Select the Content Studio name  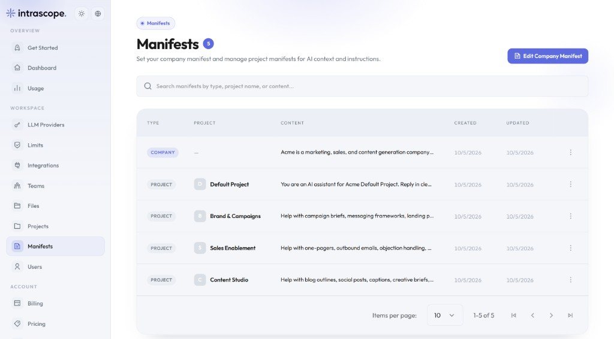(x=229, y=280)
